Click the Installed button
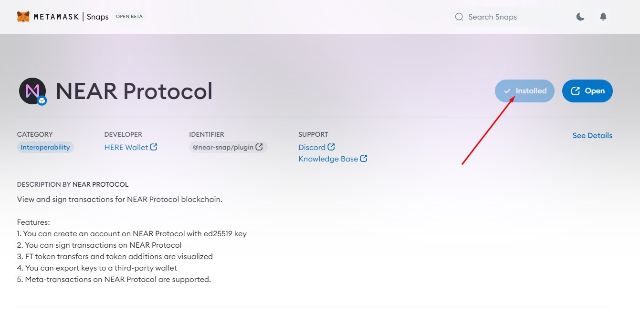Viewport: 640px width, 322px height. point(525,91)
